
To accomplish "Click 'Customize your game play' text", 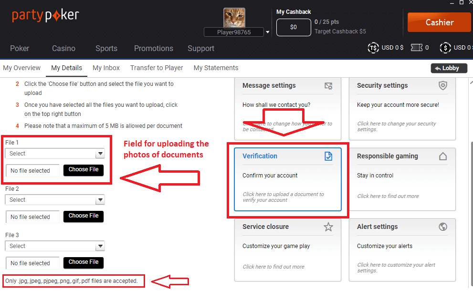I will click(276, 246).
